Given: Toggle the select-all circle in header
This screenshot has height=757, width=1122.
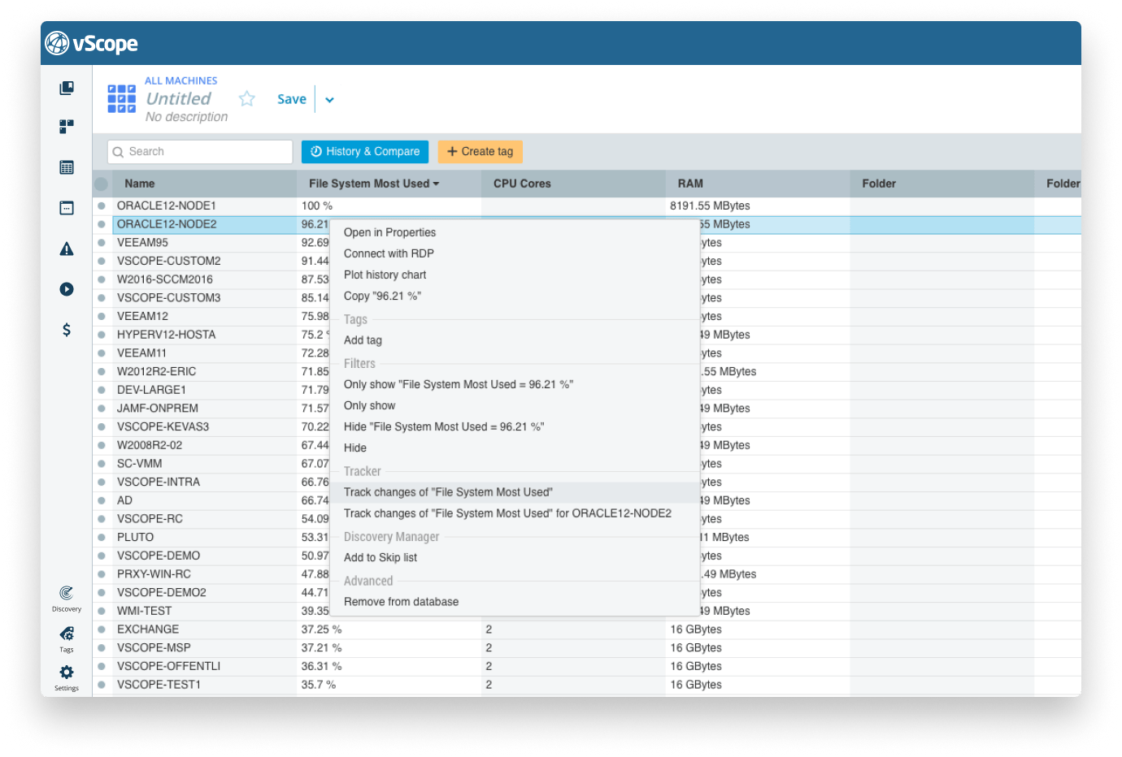Looking at the screenshot, I should click(102, 184).
